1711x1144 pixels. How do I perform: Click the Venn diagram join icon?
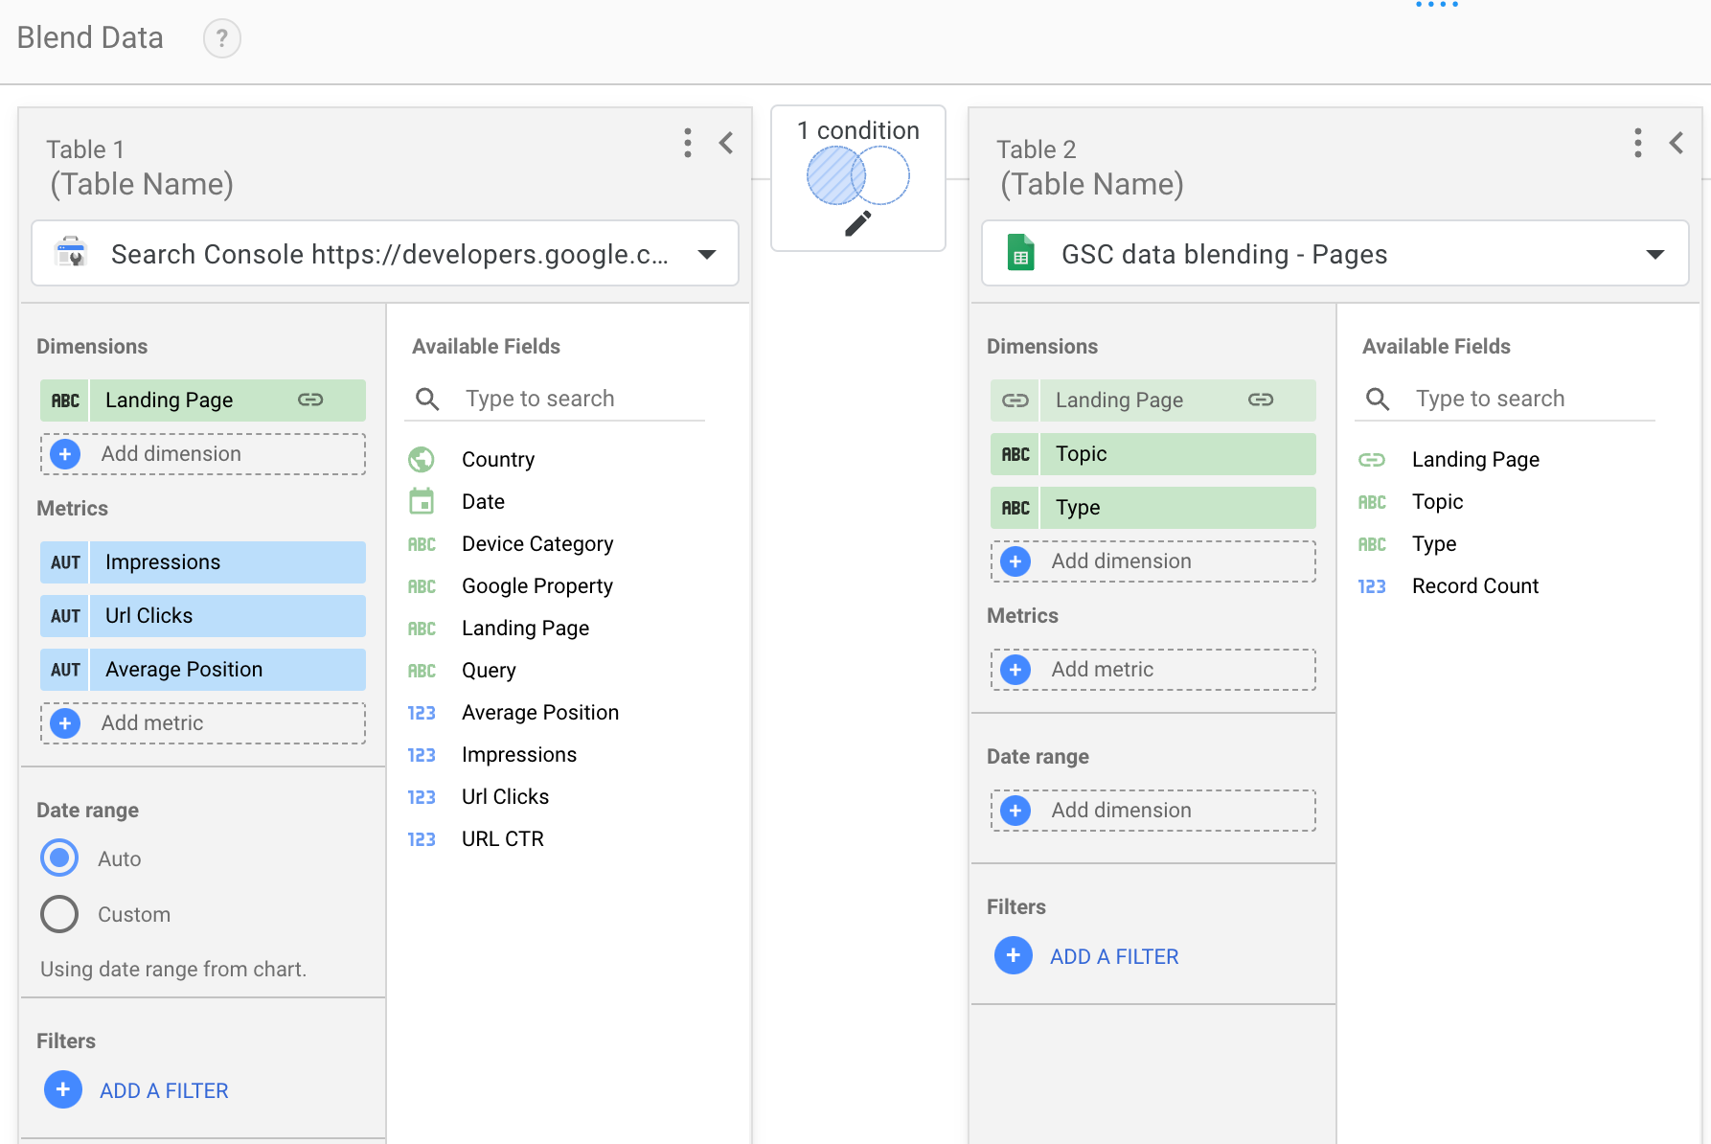coord(857,175)
